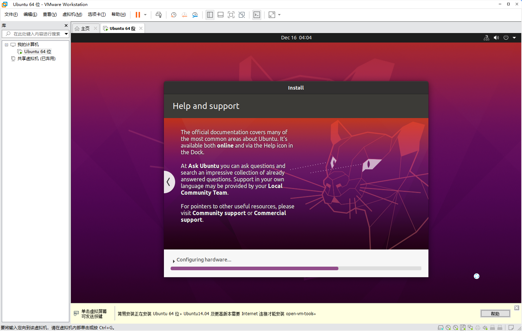Enter full screen mode
The width and height of the screenshot is (522, 331).
(231, 15)
